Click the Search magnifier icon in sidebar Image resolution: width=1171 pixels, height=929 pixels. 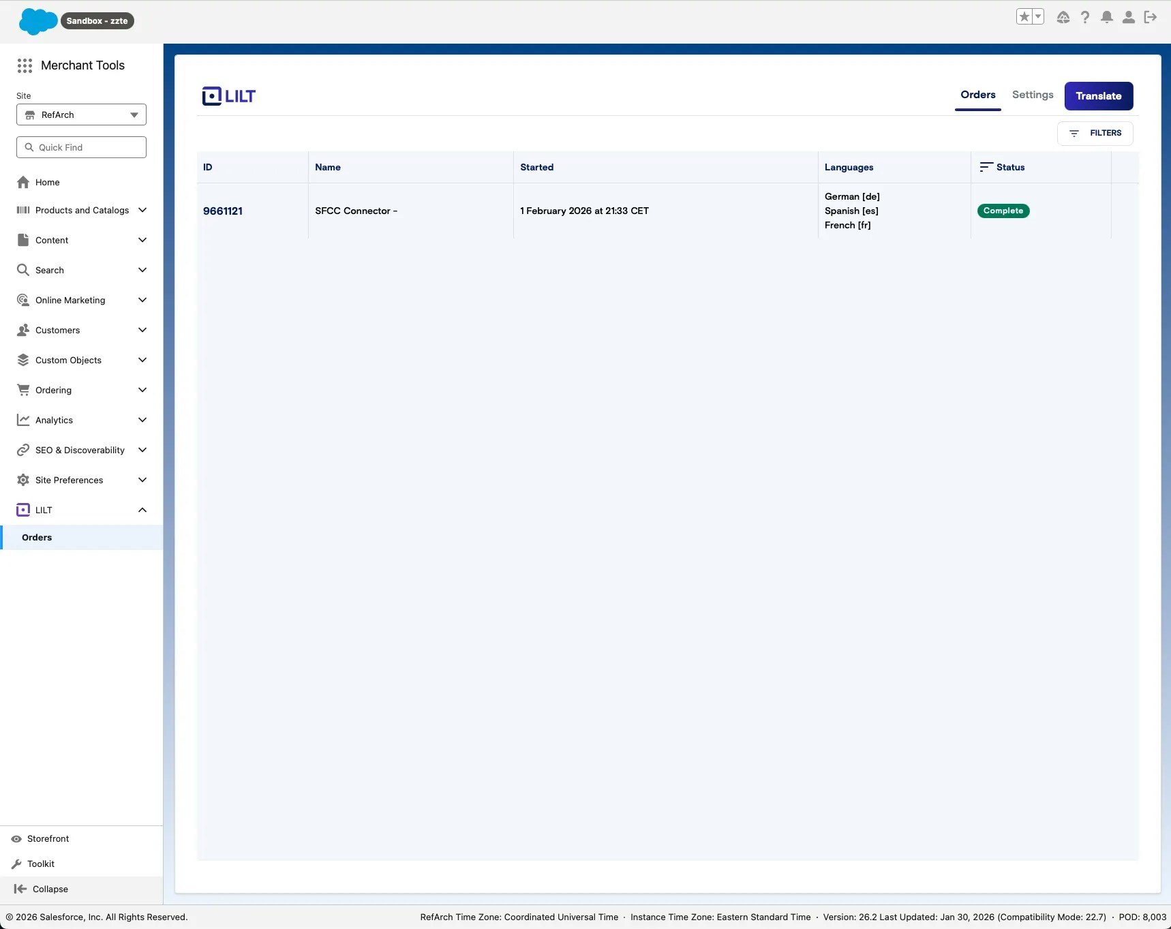coord(23,270)
